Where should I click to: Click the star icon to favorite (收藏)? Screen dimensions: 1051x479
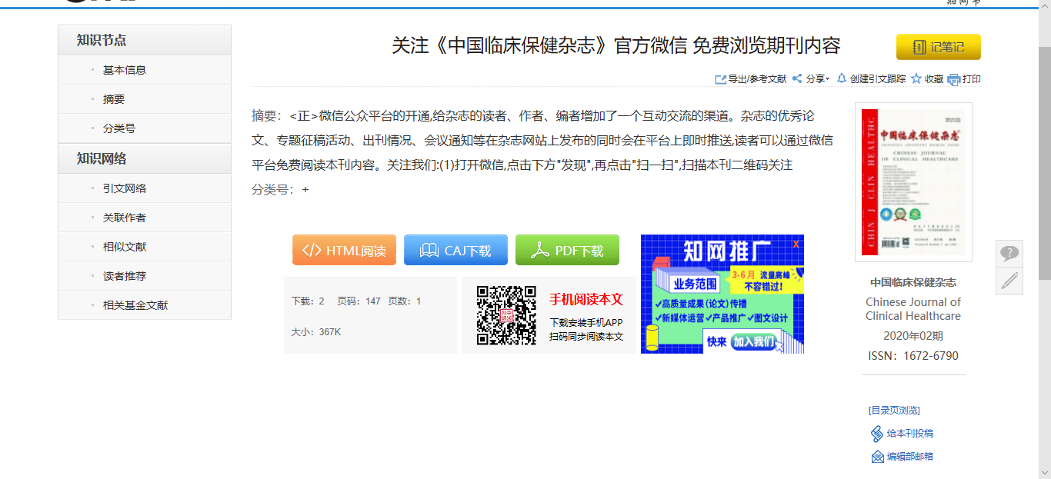[916, 78]
